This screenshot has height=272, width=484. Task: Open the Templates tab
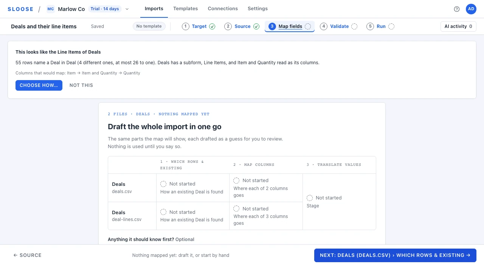[185, 9]
